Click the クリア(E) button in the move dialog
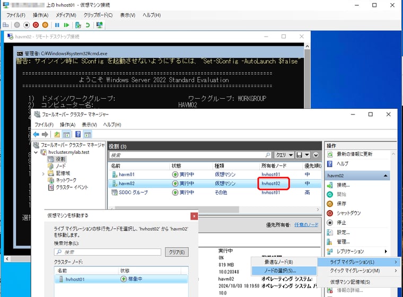The height and width of the screenshot is (297, 403). tap(177, 252)
